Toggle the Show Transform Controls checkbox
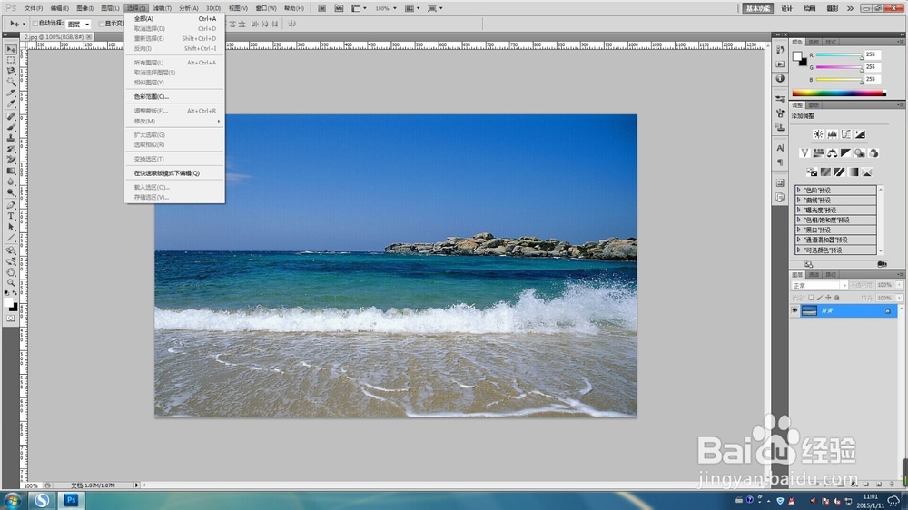 tap(102, 24)
